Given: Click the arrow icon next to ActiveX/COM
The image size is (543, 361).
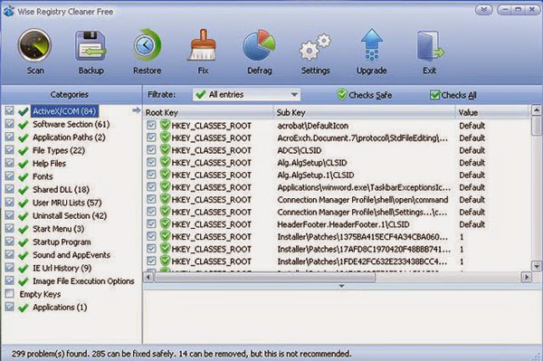Looking at the screenshot, I should pos(137,110).
